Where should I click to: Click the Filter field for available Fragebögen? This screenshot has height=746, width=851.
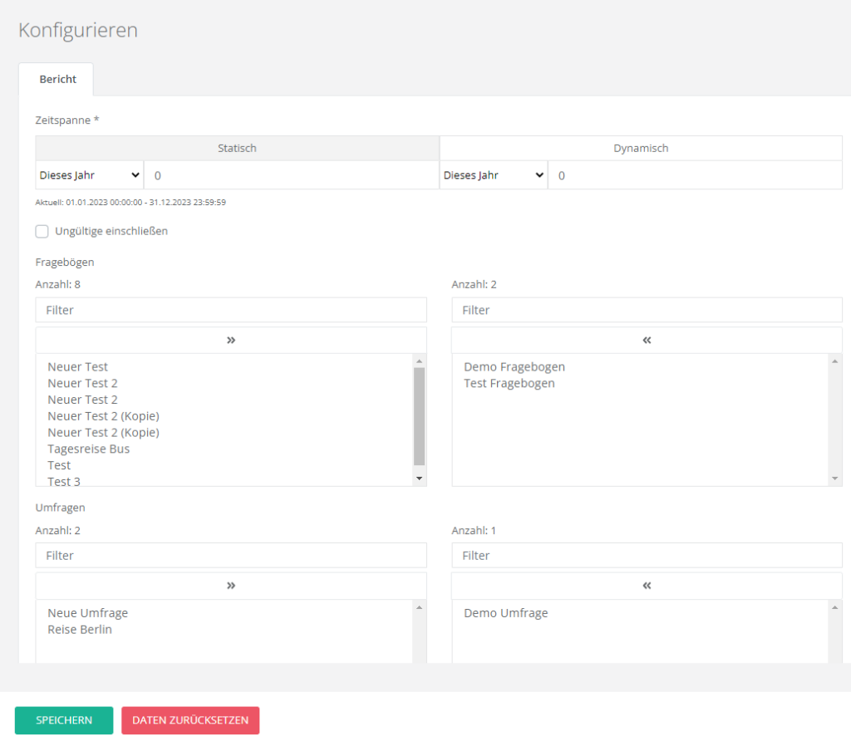click(231, 310)
